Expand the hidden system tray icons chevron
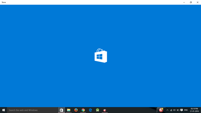The width and height of the screenshot is (201, 113). 167,110
